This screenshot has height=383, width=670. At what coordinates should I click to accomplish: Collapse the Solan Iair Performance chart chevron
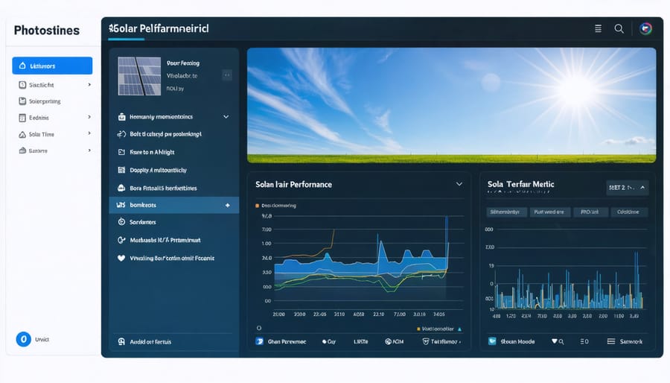coord(459,184)
